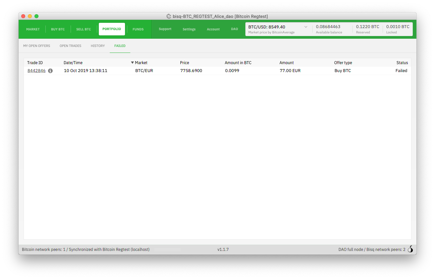Open the MARKET main tab
Screen dimensions: 435x279
pyautogui.click(x=33, y=29)
